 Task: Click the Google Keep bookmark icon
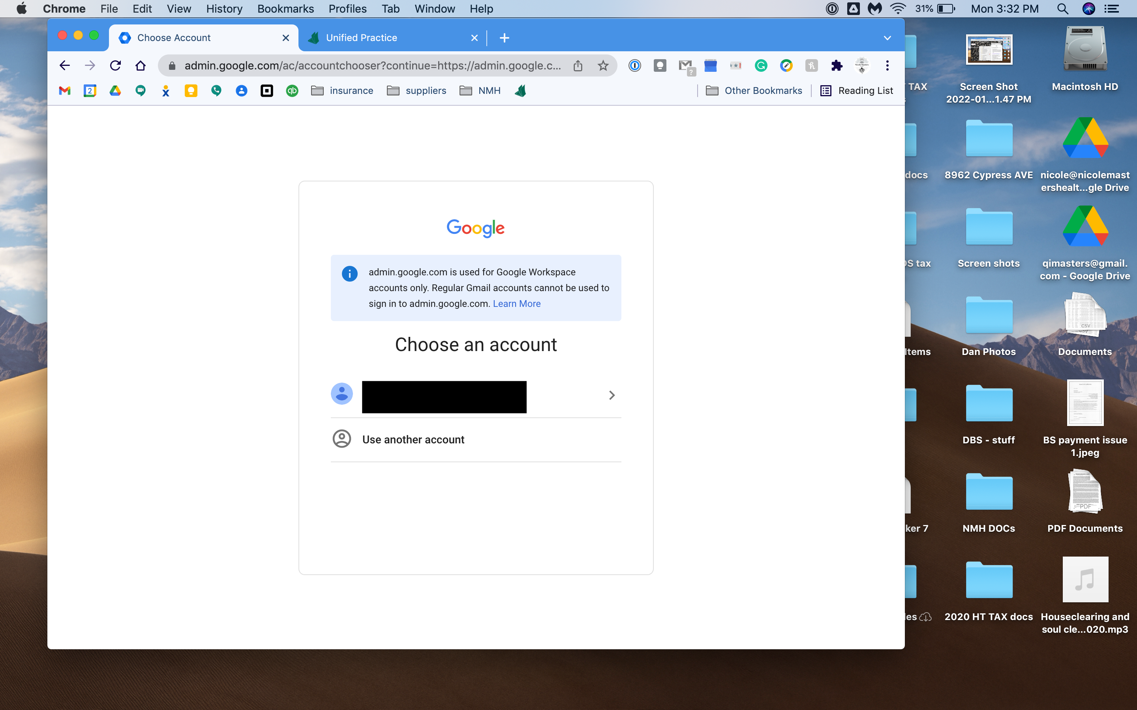(191, 91)
